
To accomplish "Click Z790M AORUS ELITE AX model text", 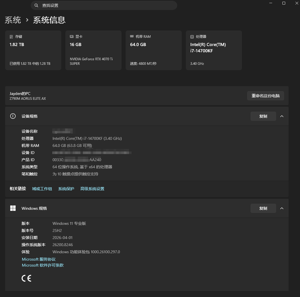I will coord(28,99).
